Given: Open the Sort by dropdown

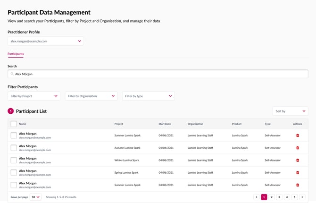Looking at the screenshot, I should pos(290,111).
